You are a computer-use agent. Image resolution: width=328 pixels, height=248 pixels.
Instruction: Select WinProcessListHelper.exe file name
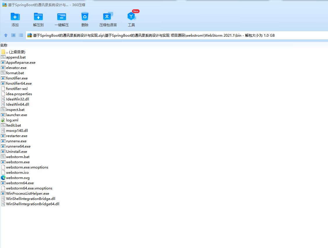tap(28, 194)
